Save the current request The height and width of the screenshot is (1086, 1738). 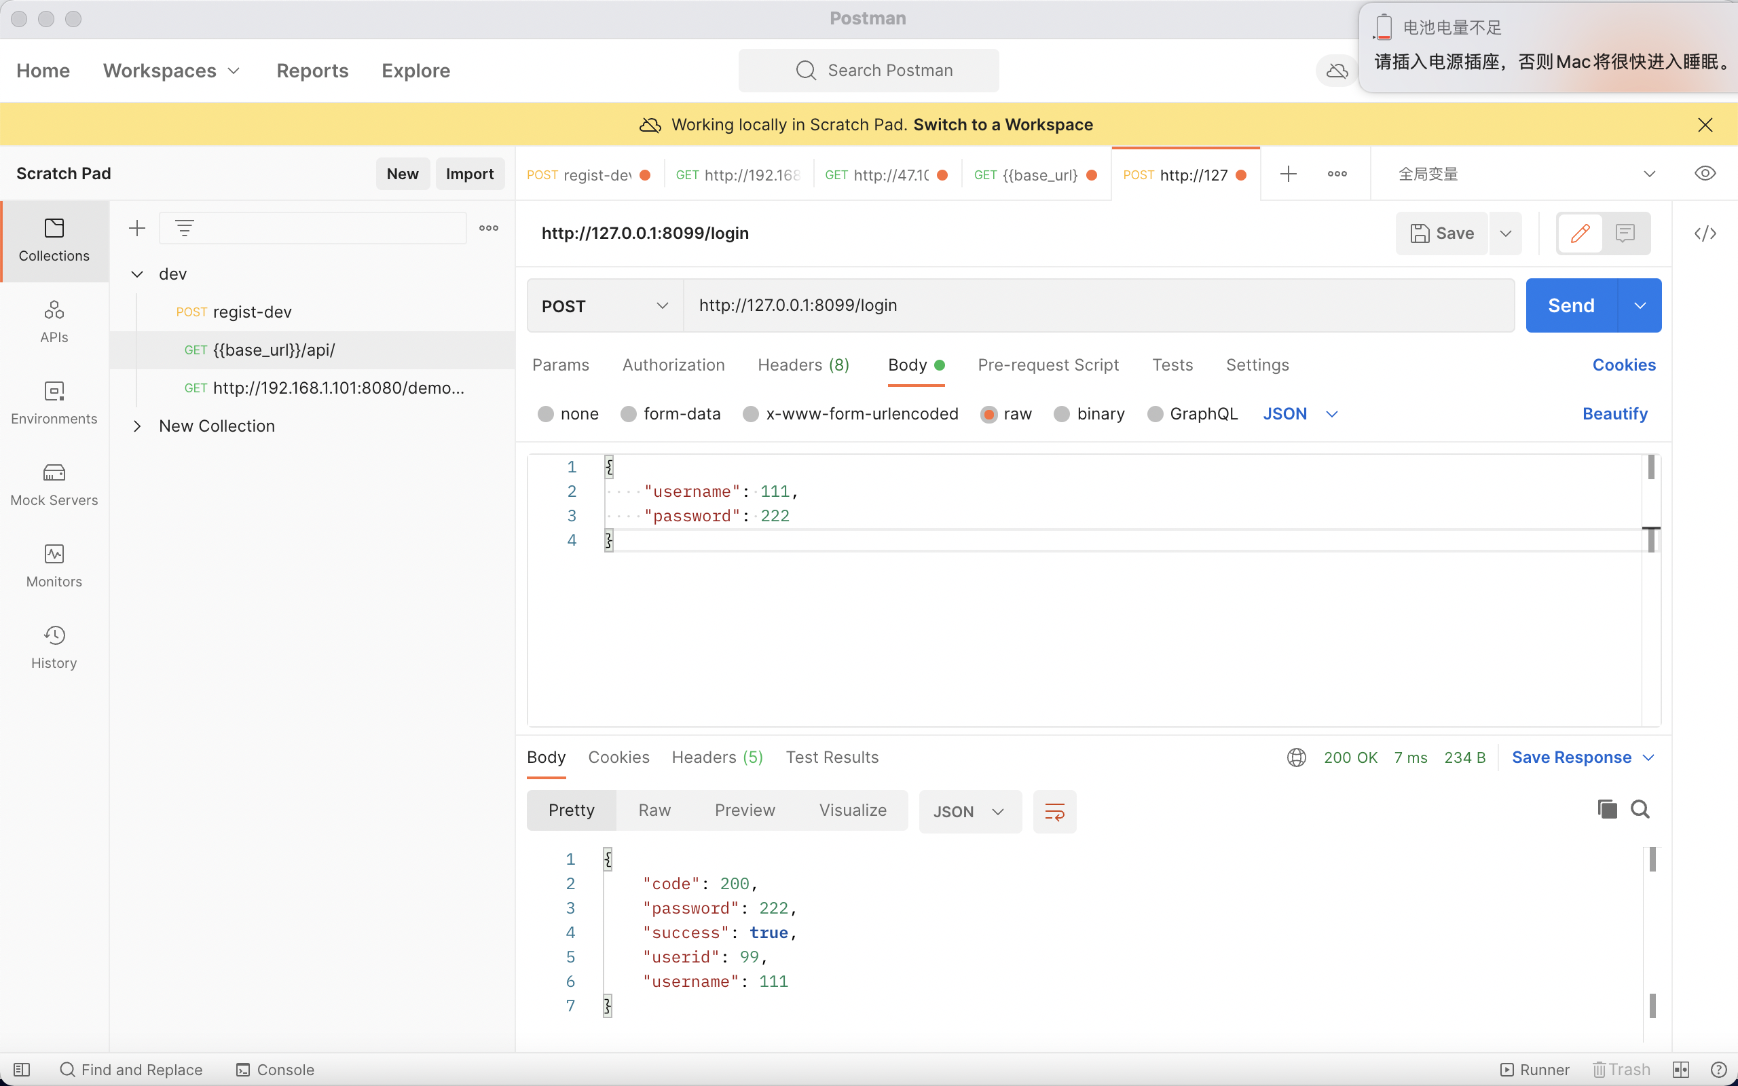tap(1442, 233)
